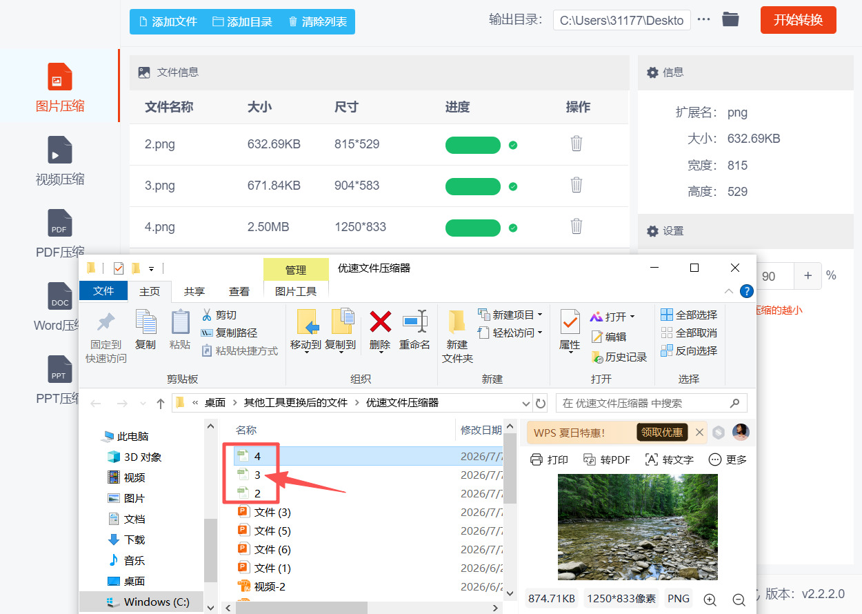Click the 剪切 scissors command
Image resolution: width=862 pixels, height=614 pixels.
[219, 315]
